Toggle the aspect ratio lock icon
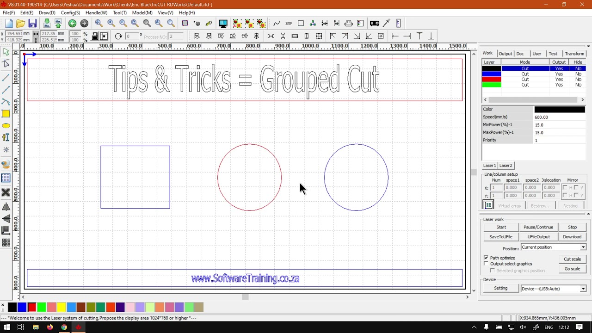Image resolution: width=592 pixels, height=333 pixels. 95,36
